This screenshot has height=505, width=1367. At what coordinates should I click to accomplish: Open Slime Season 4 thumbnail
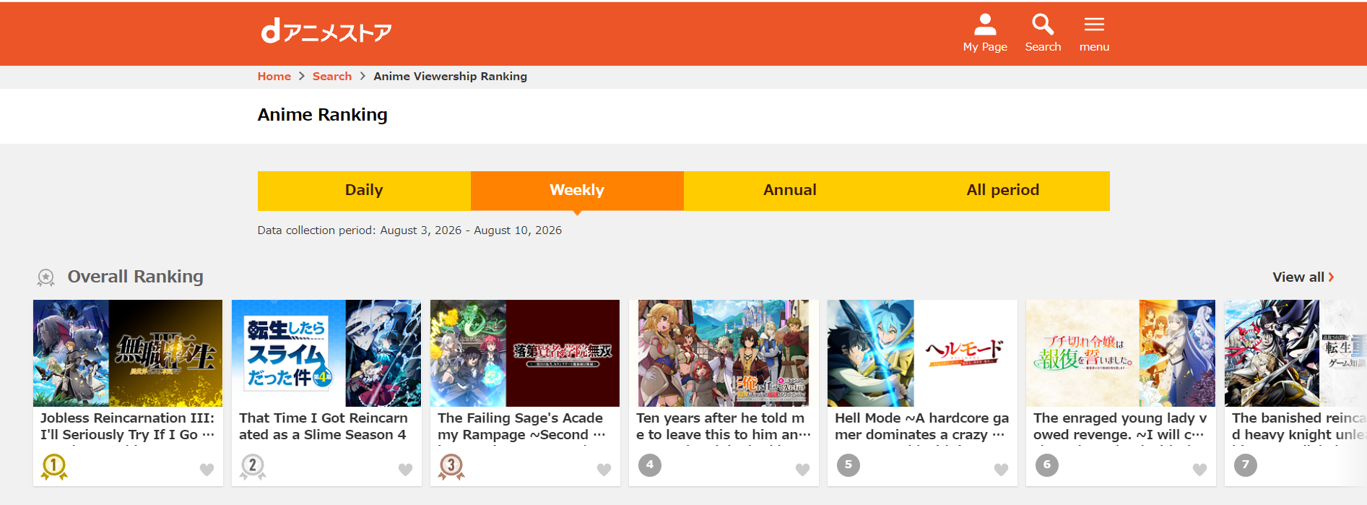click(x=326, y=353)
